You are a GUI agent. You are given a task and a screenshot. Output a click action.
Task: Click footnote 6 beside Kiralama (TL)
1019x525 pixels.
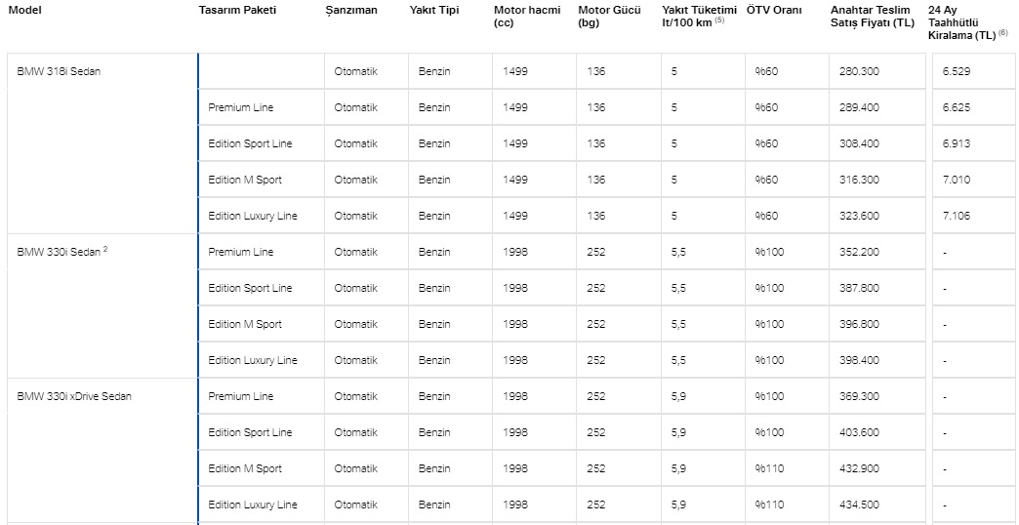coord(1002,33)
